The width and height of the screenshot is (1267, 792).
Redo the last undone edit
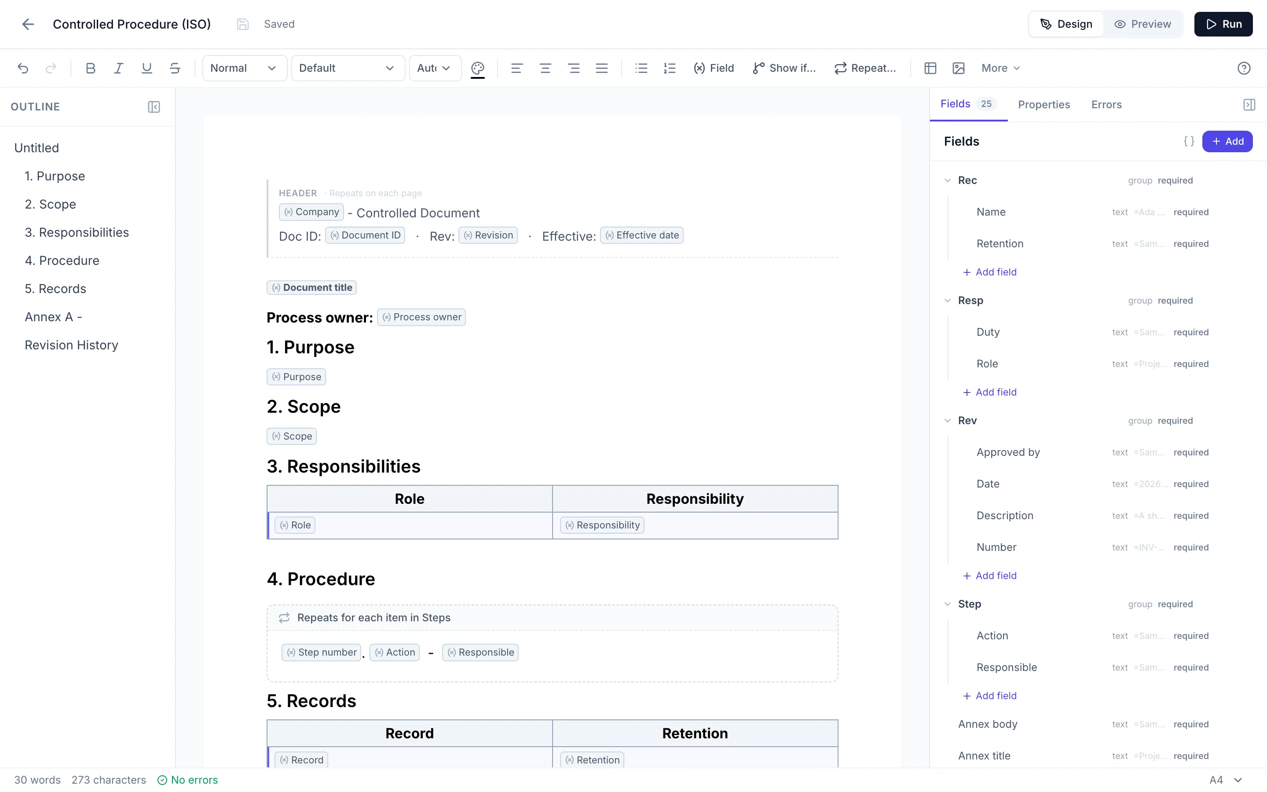click(x=51, y=68)
